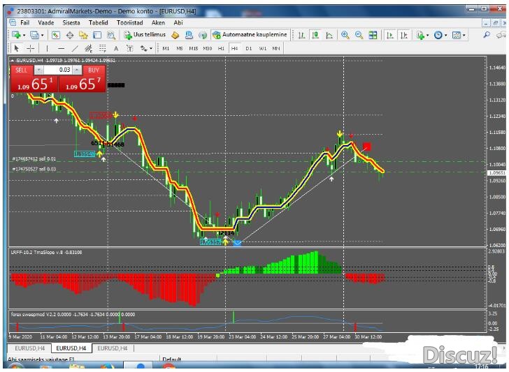
Task: Select the Vertical Line drawing tool
Action: click(x=47, y=49)
